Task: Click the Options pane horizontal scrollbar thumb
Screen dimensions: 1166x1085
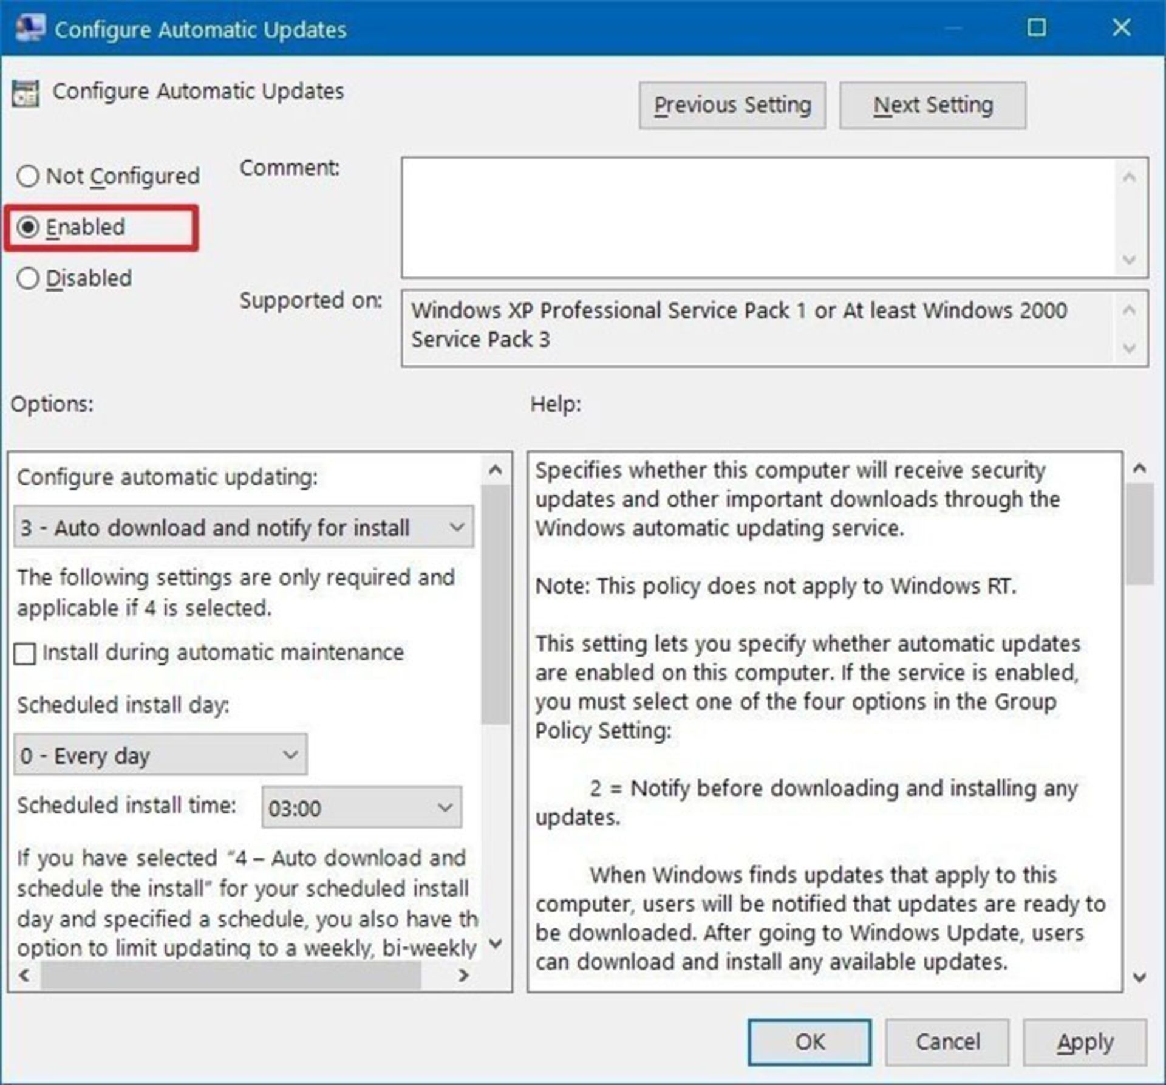Action: [231, 976]
